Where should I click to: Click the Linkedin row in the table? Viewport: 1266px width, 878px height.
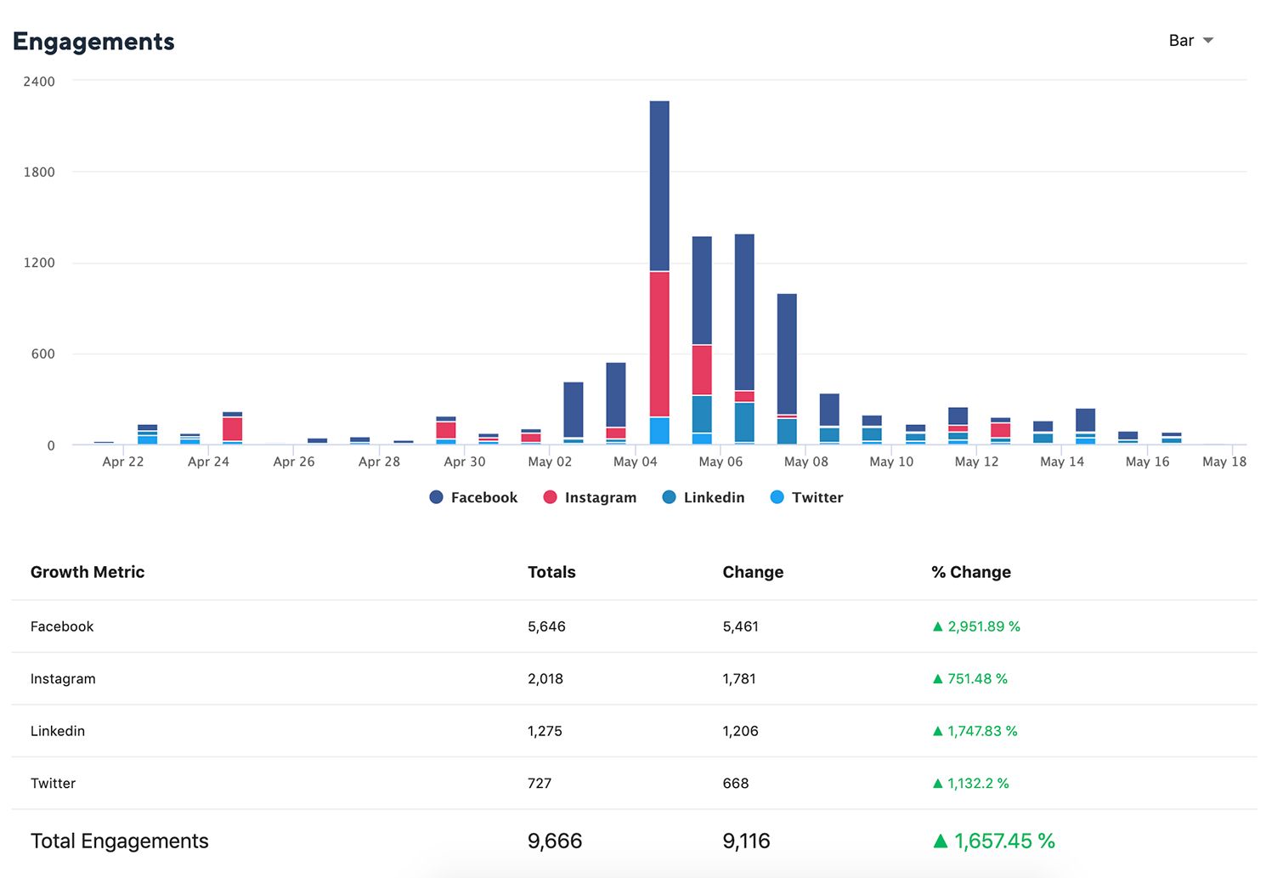pyautogui.click(x=57, y=731)
